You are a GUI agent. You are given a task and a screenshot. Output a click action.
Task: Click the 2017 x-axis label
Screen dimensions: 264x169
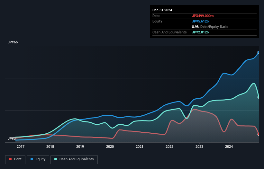tap(21, 147)
